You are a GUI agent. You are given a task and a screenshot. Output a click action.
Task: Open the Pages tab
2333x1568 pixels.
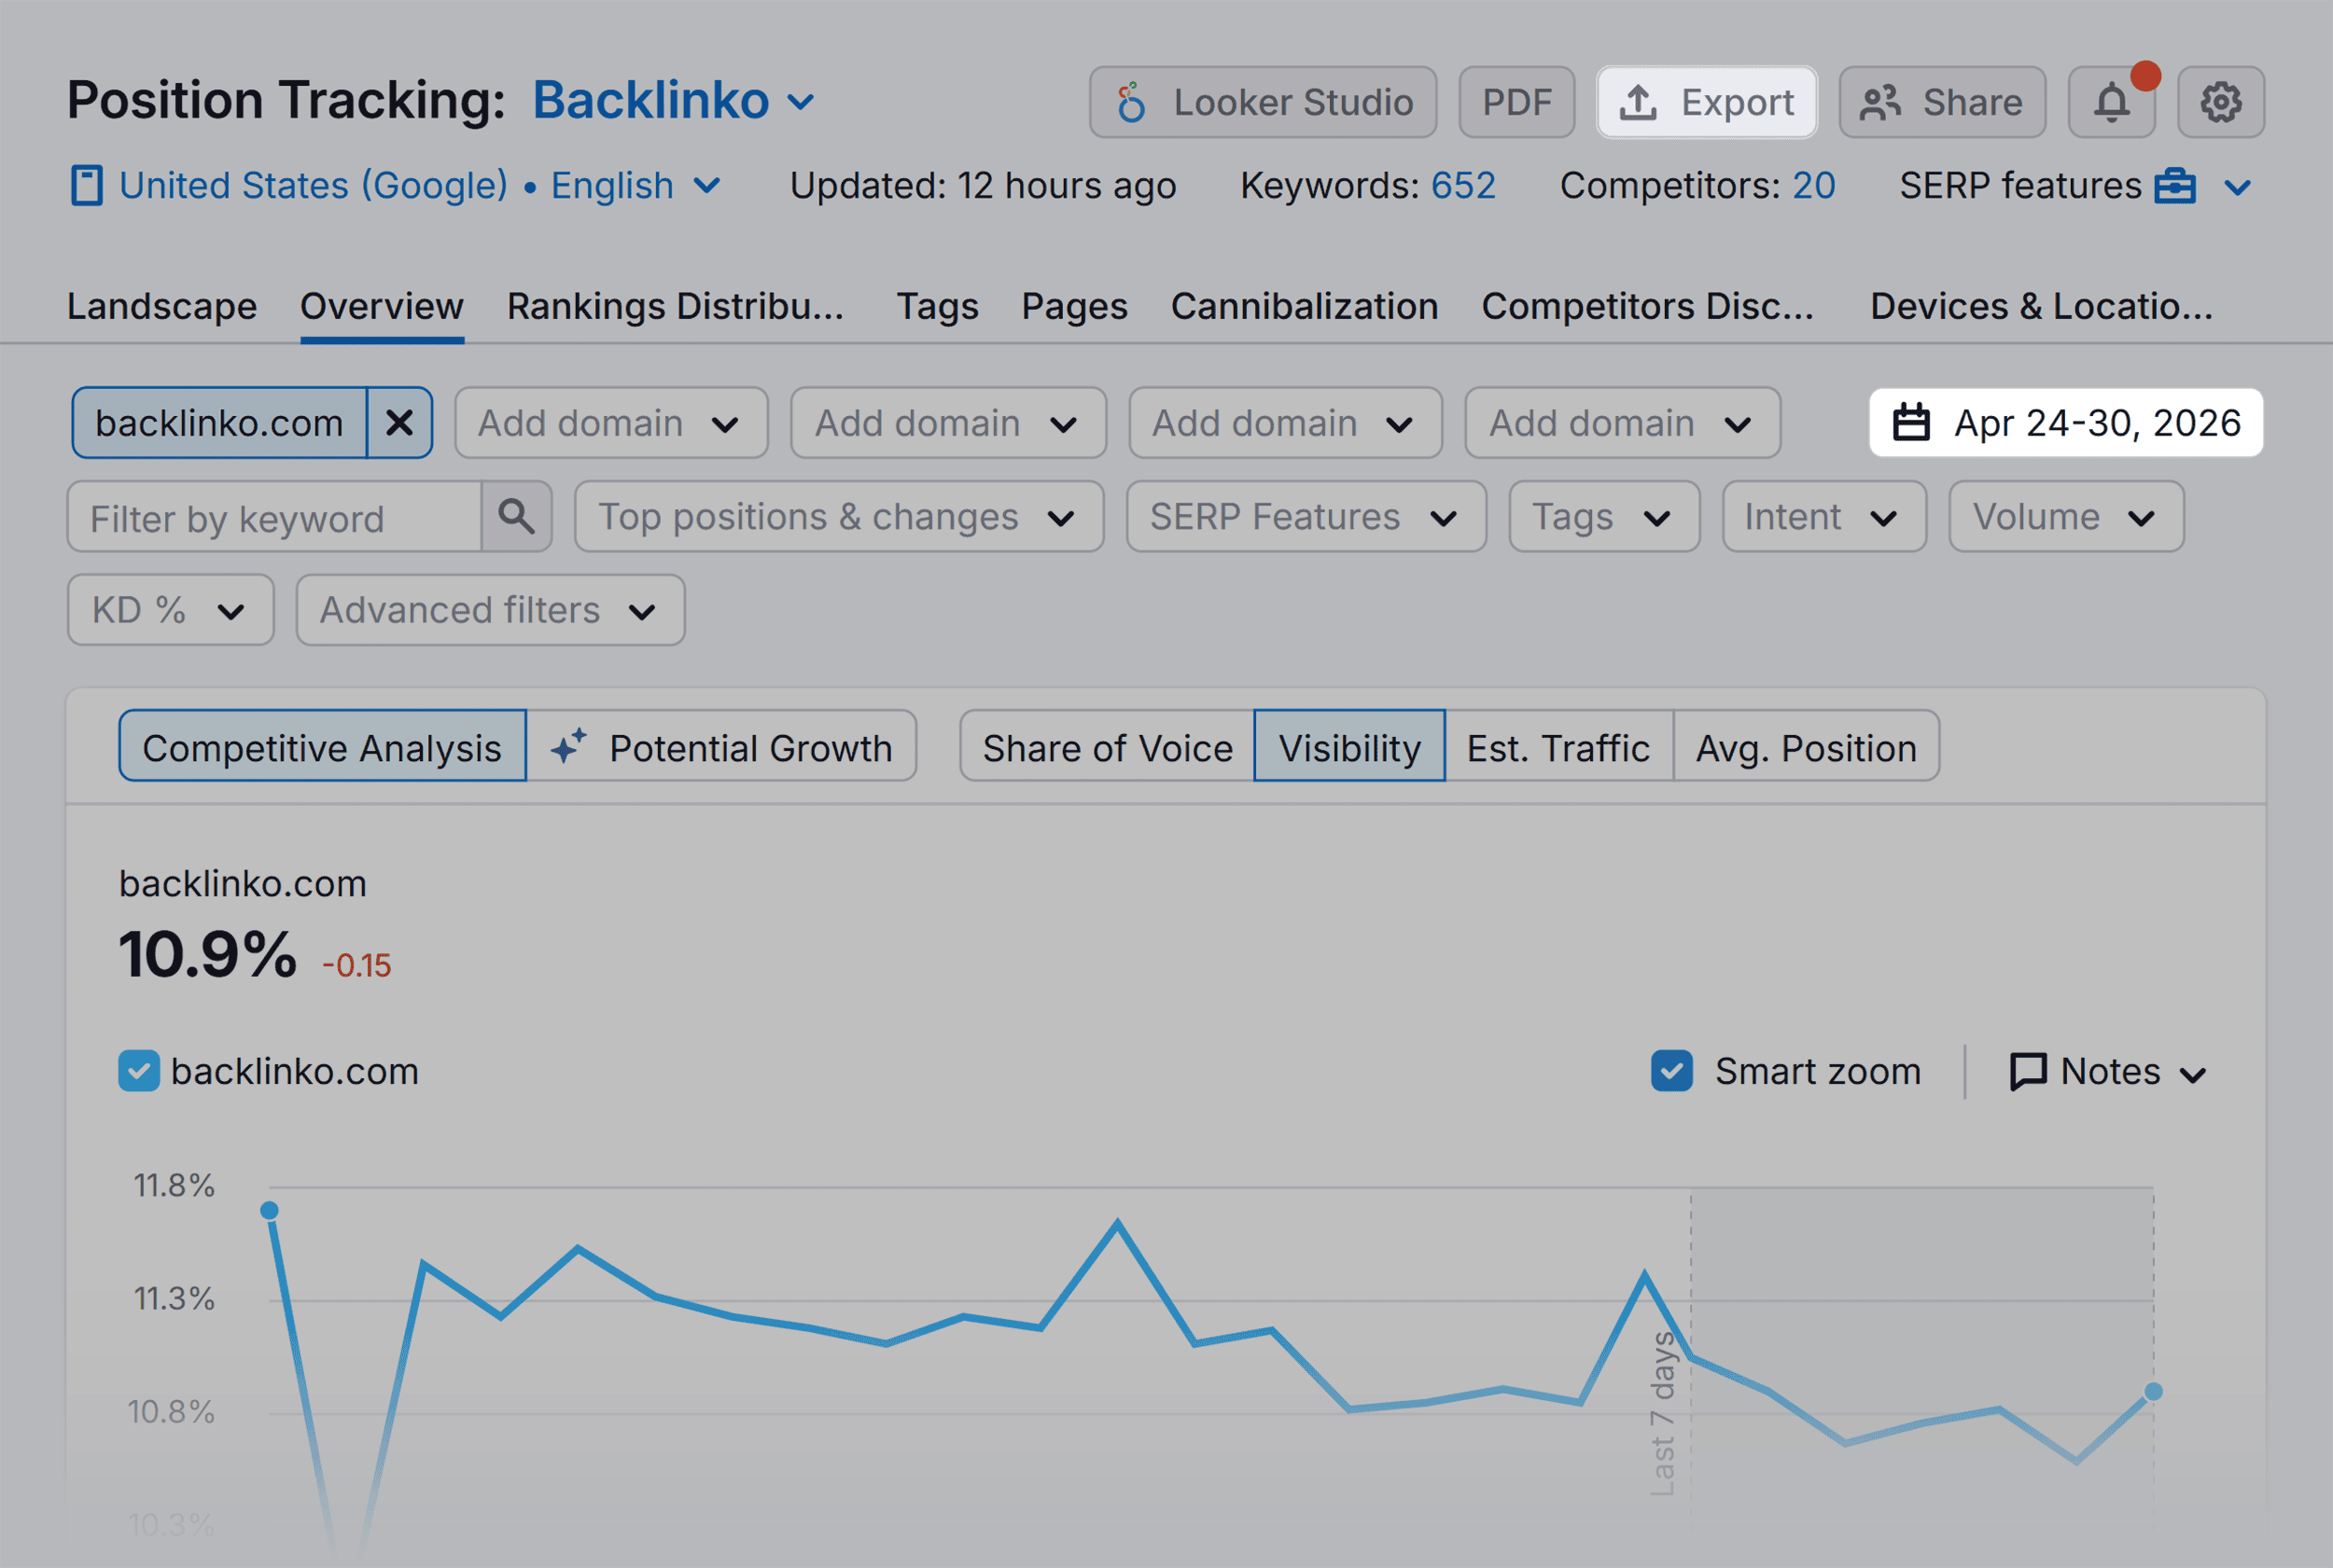point(1074,306)
